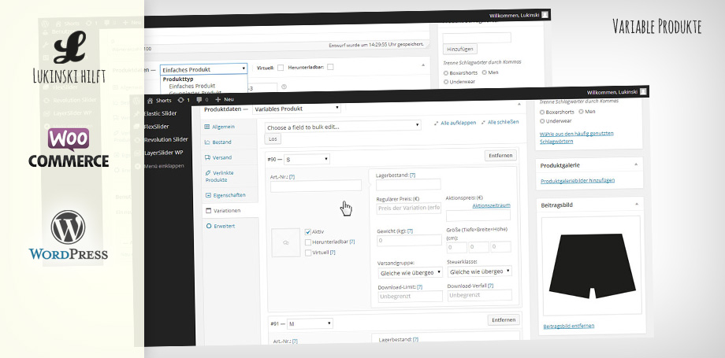
Task: Open help tip beside Download-Limit
Action: (x=419, y=287)
